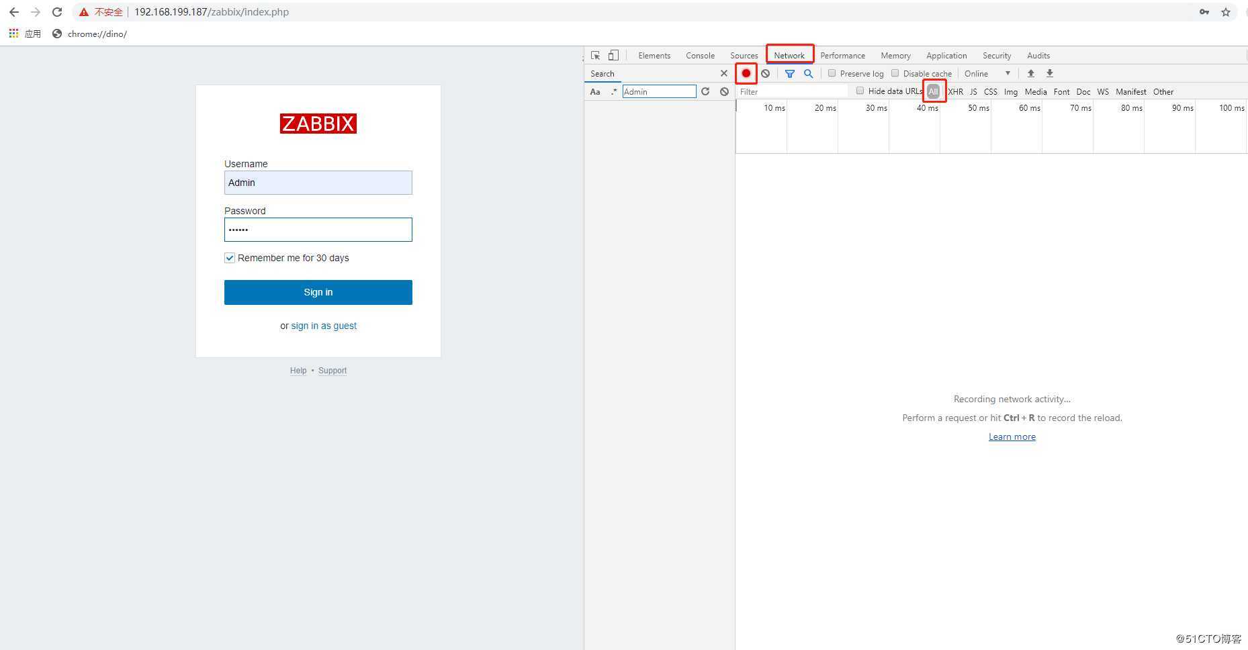
Task: Go to the Memory tab
Action: click(895, 56)
